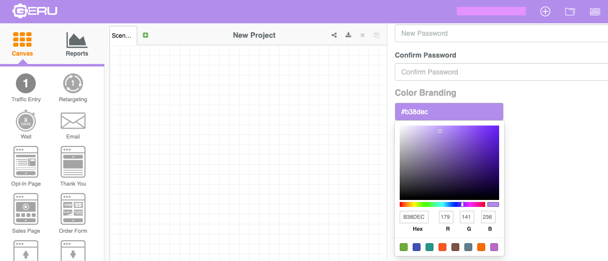Click the Confirm Password label
This screenshot has width=608, height=261.
[426, 55]
